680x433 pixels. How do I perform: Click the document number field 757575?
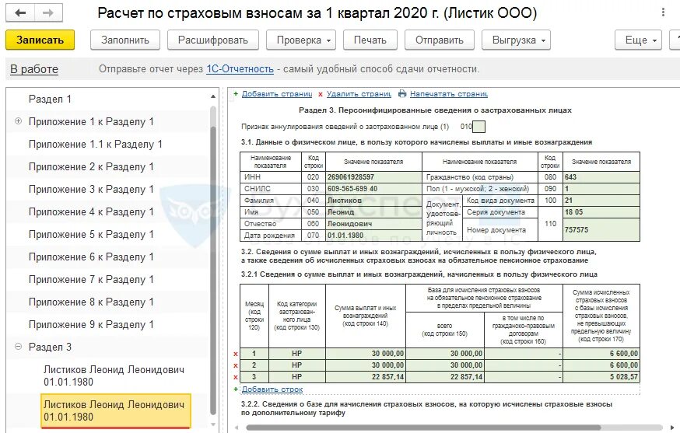601,230
